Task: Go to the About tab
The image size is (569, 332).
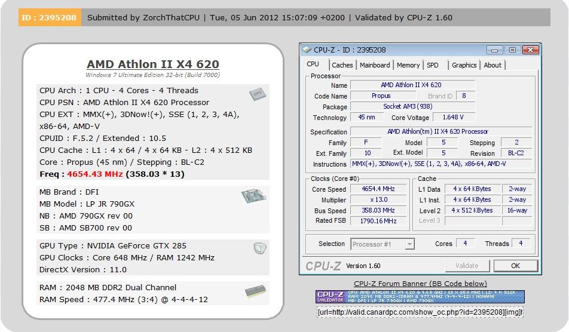Action: pos(492,65)
